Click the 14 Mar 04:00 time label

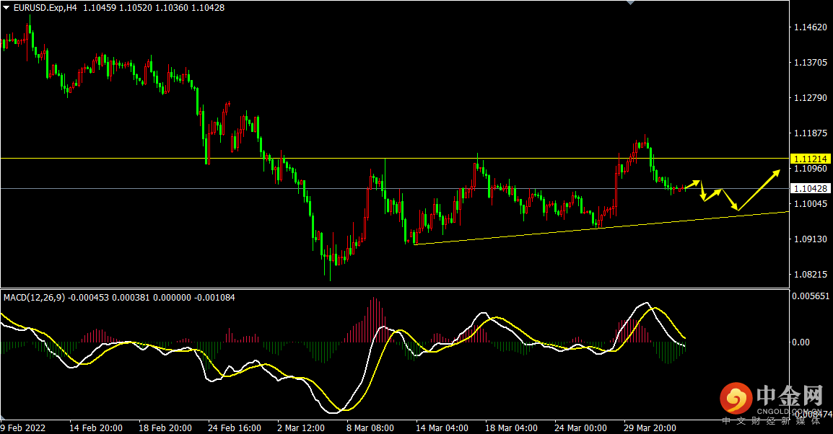pyautogui.click(x=442, y=428)
